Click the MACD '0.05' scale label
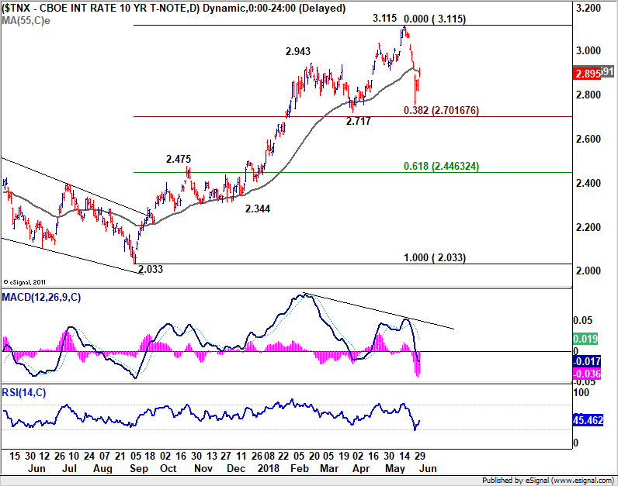 (x=582, y=321)
